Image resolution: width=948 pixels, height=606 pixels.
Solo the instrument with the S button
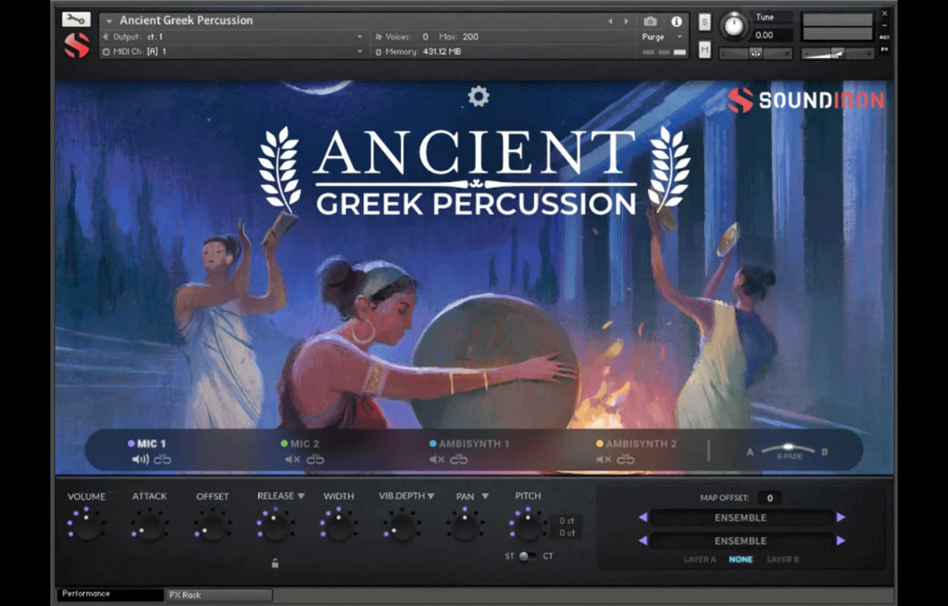[704, 23]
